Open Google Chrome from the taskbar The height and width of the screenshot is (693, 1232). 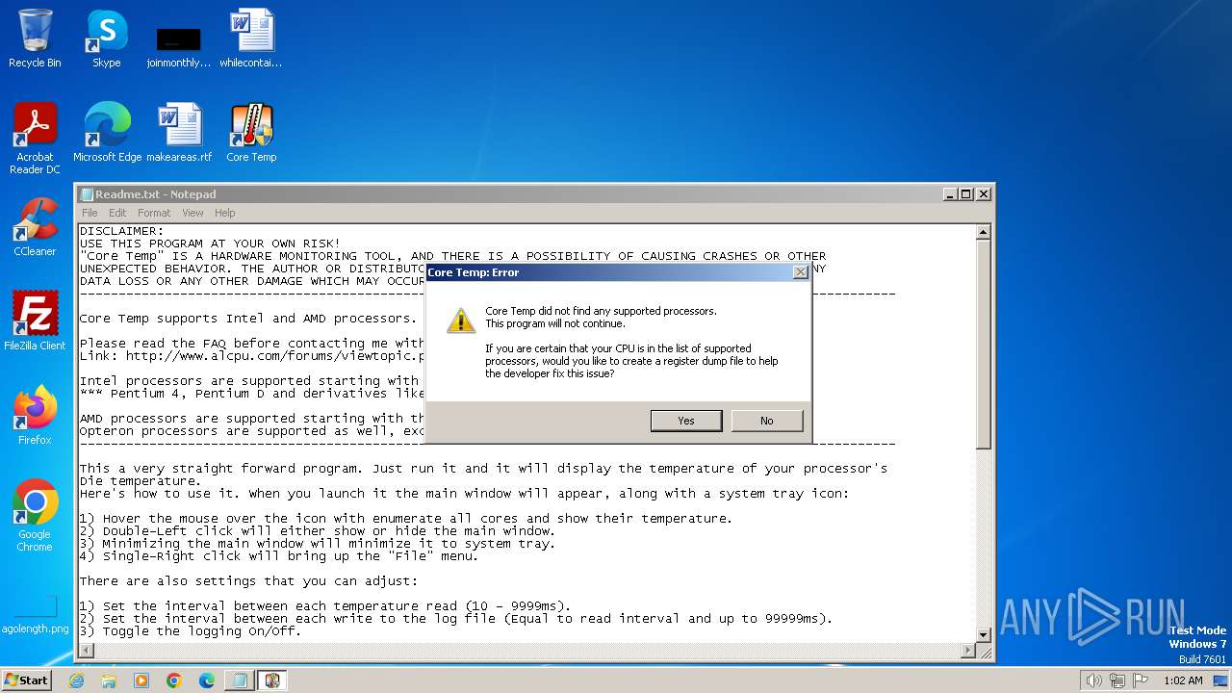[x=174, y=680]
